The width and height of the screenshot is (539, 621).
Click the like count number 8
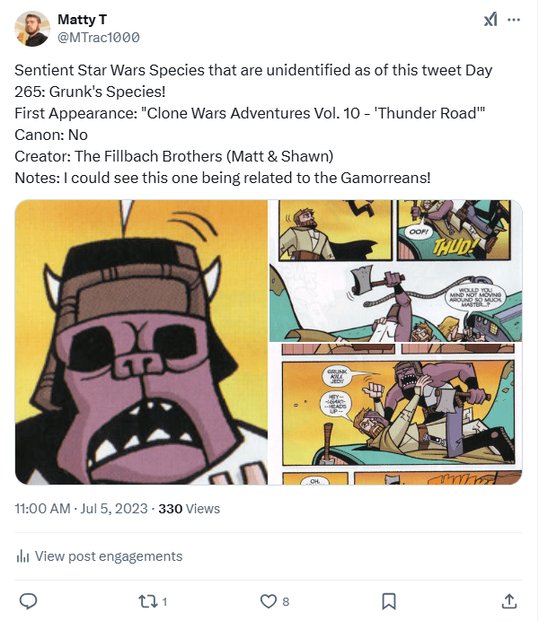coord(285,601)
